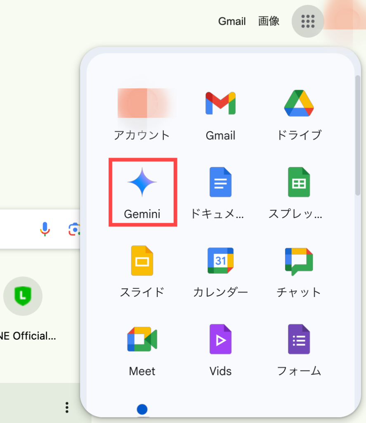The image size is (366, 423).
Task: Click the Gmail link in header
Action: click(x=232, y=21)
